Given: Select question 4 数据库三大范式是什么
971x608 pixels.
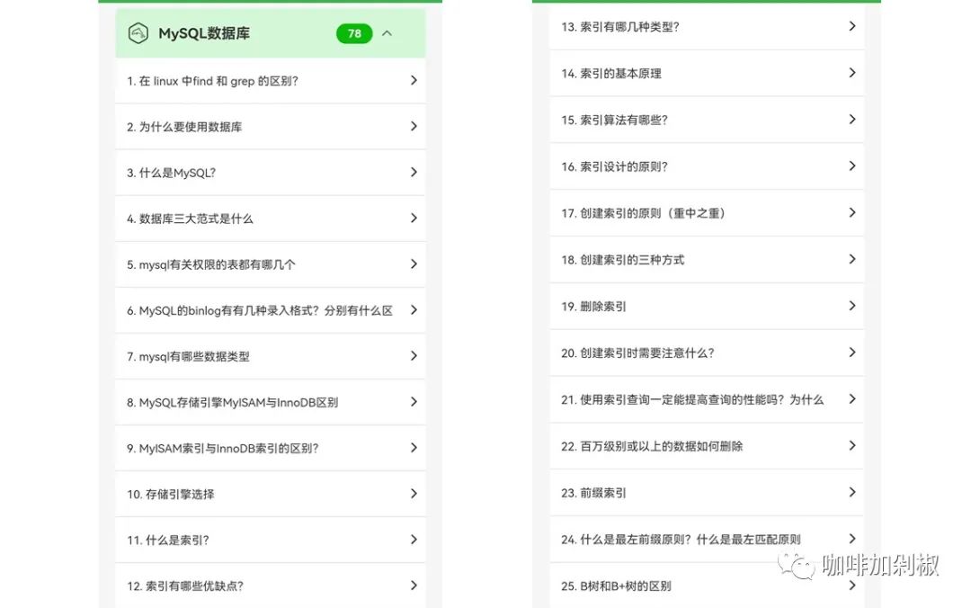Looking at the screenshot, I should (x=270, y=219).
